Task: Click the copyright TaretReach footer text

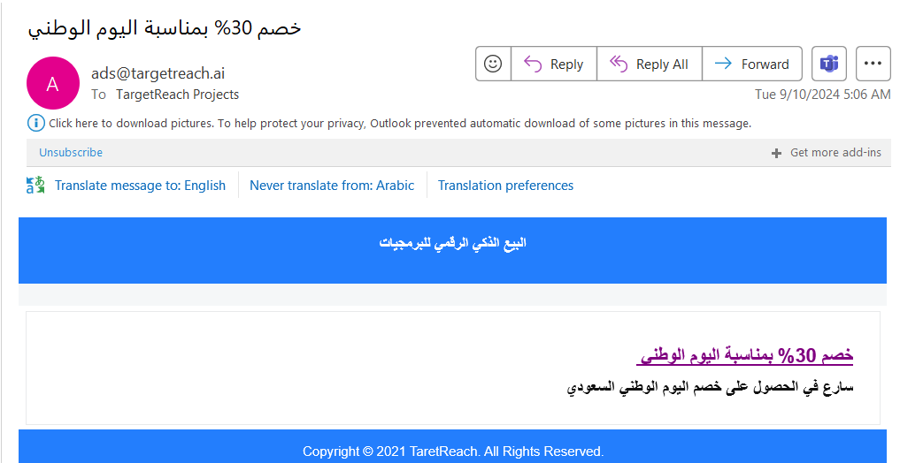Action: pyautogui.click(x=452, y=452)
